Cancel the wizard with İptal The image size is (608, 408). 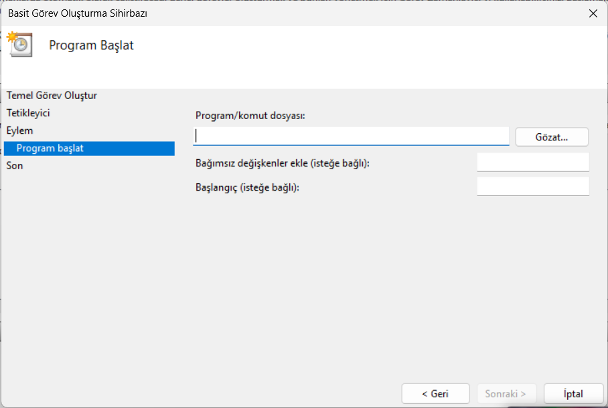[573, 394]
